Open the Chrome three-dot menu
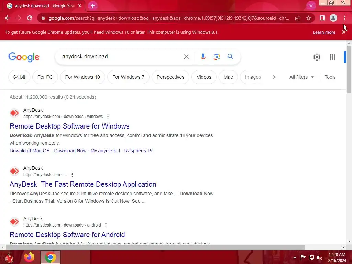This screenshot has height=264, width=352. point(344,18)
